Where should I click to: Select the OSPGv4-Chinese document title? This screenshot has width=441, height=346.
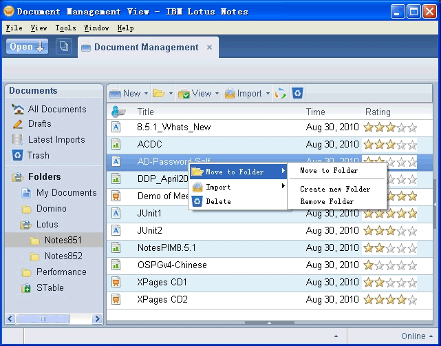tap(172, 265)
